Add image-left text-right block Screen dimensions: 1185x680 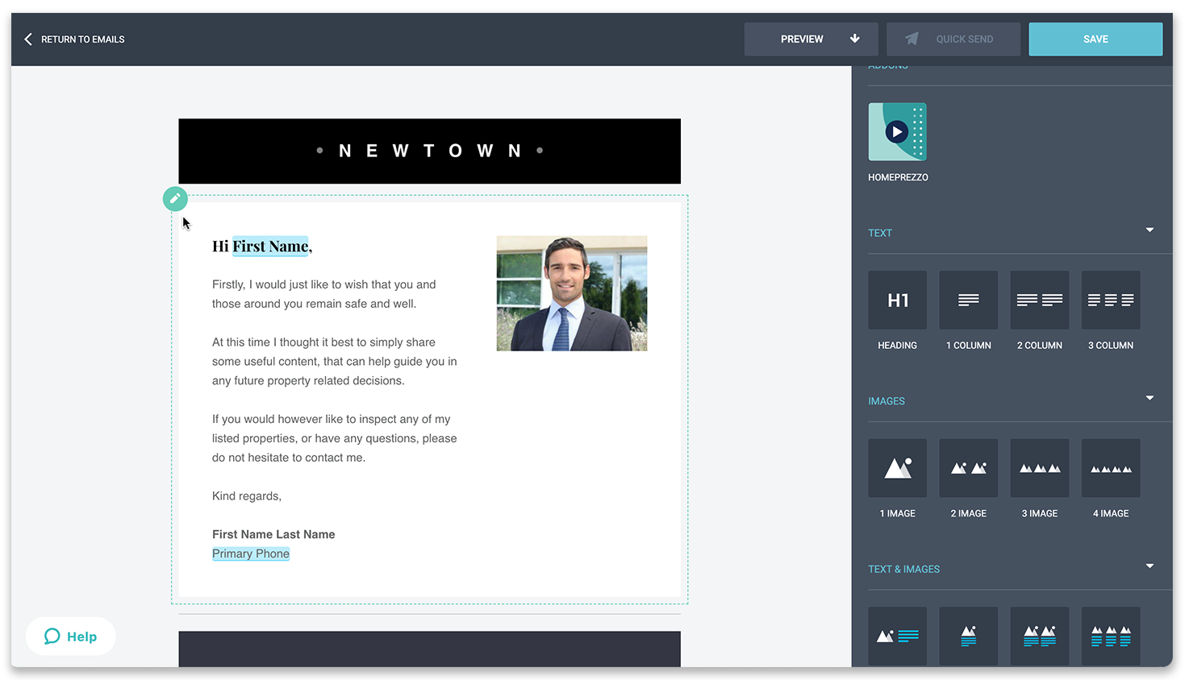click(x=897, y=636)
